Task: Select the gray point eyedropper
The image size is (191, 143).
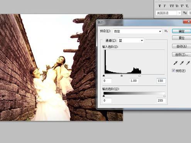Action: tap(182, 63)
